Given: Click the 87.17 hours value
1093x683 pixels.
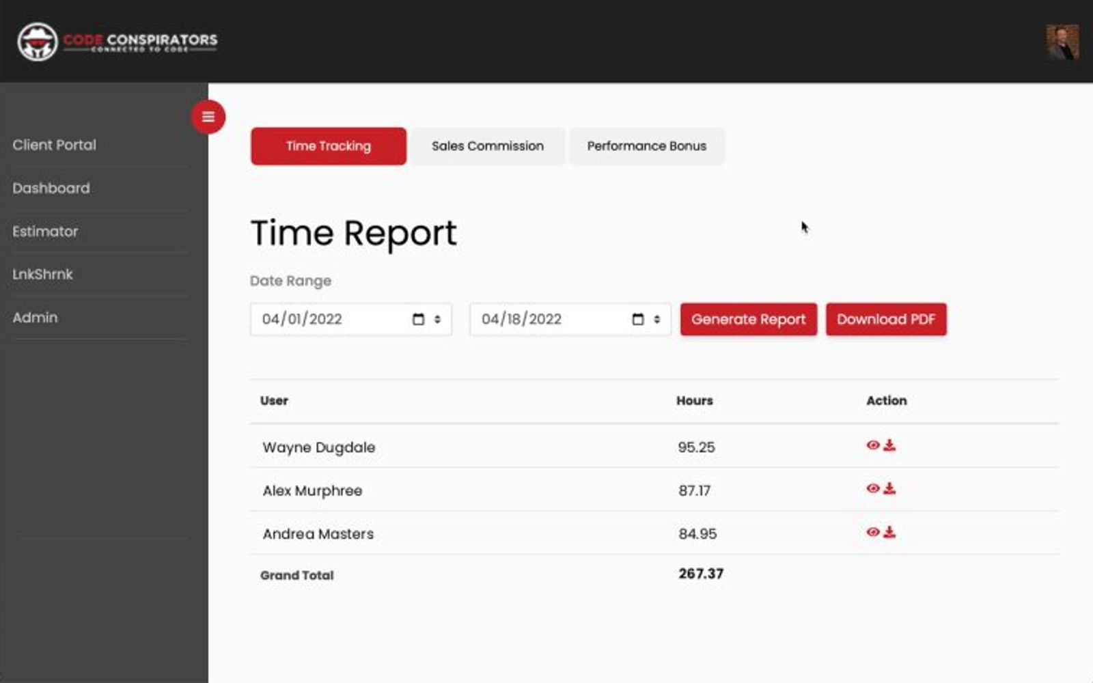Looking at the screenshot, I should pos(695,490).
